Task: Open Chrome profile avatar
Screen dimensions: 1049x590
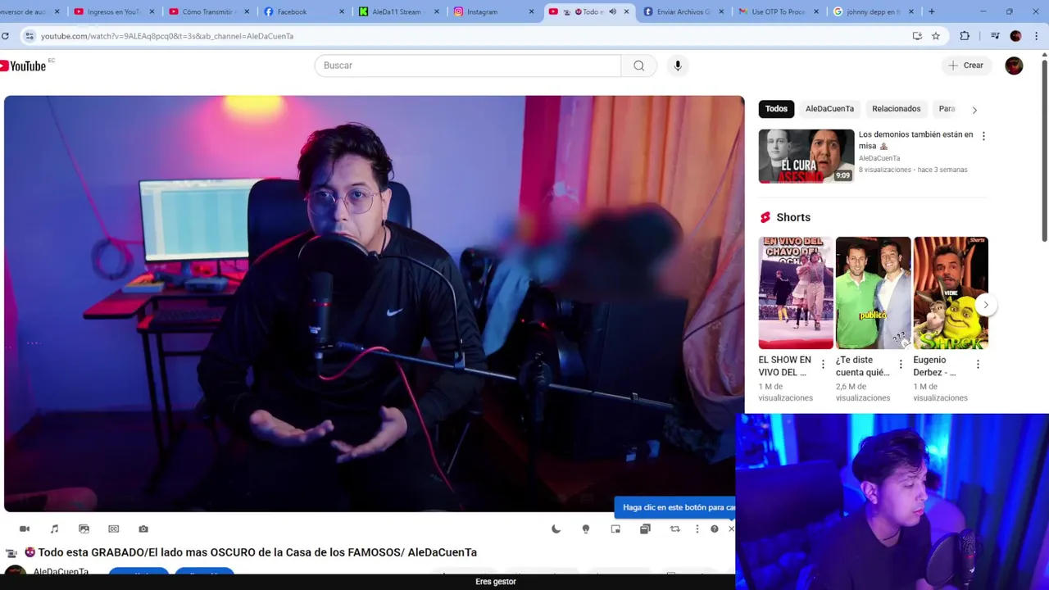Action: pos(1015,36)
